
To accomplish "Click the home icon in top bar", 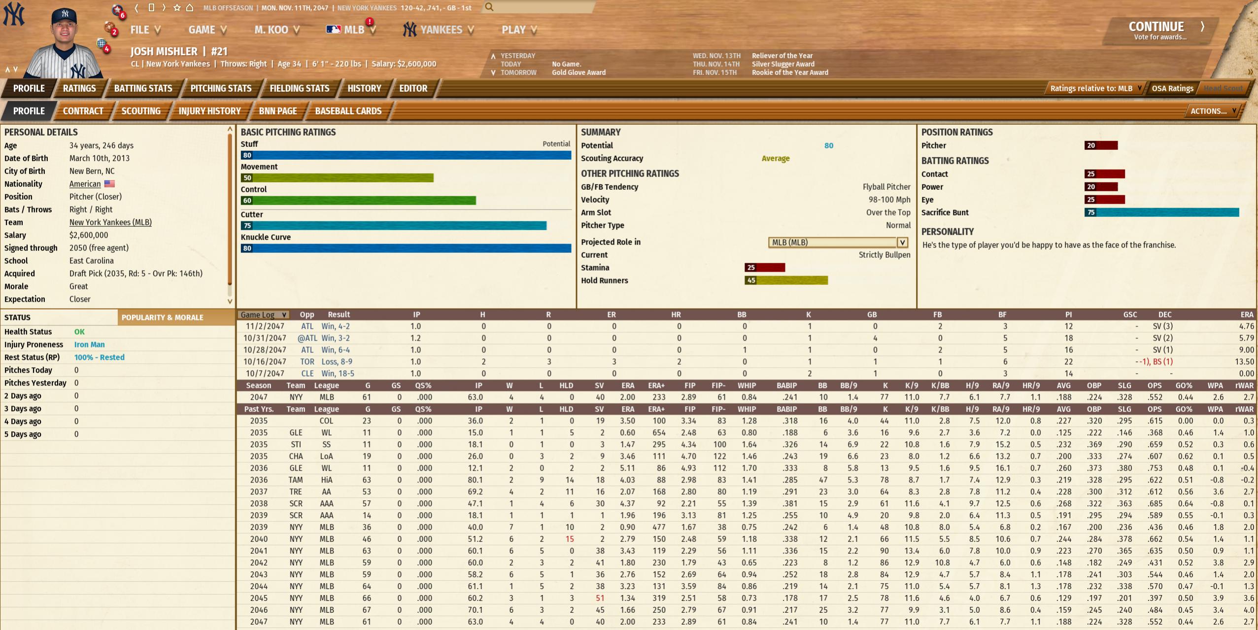I will pos(190,7).
